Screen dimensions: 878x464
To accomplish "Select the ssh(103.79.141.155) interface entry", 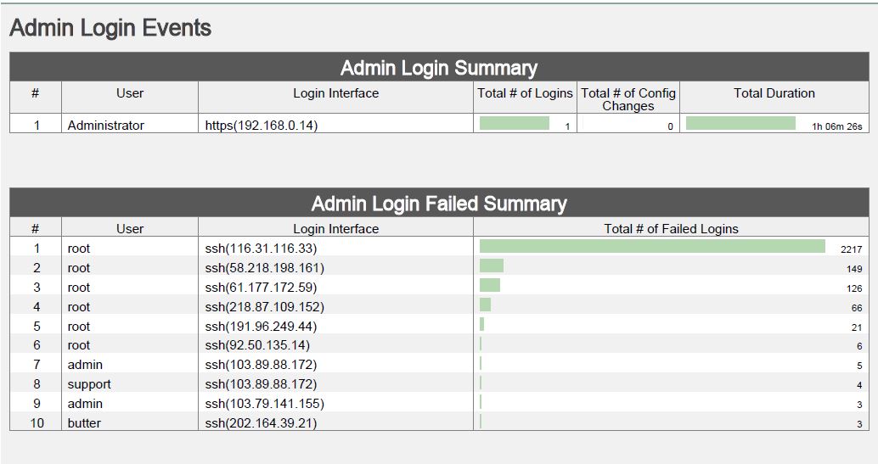I will click(265, 404).
